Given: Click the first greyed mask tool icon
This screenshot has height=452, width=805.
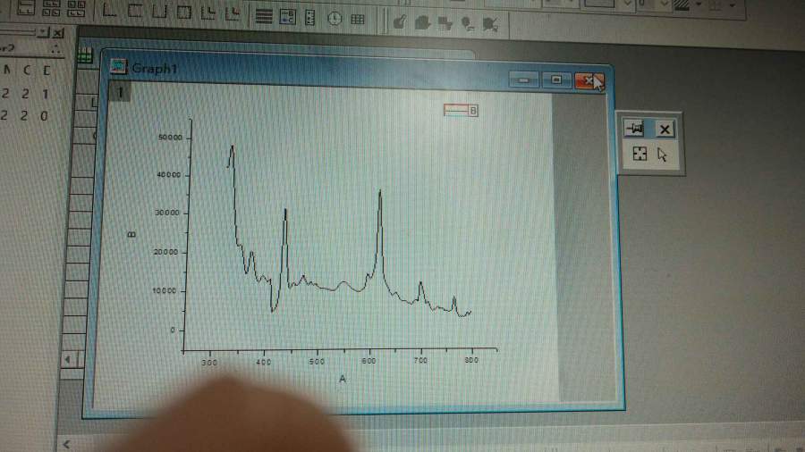Looking at the screenshot, I should coord(400,22).
